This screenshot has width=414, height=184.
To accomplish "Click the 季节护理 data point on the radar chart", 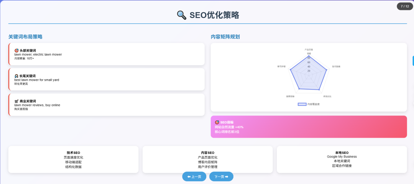I will [x=291, y=70].
